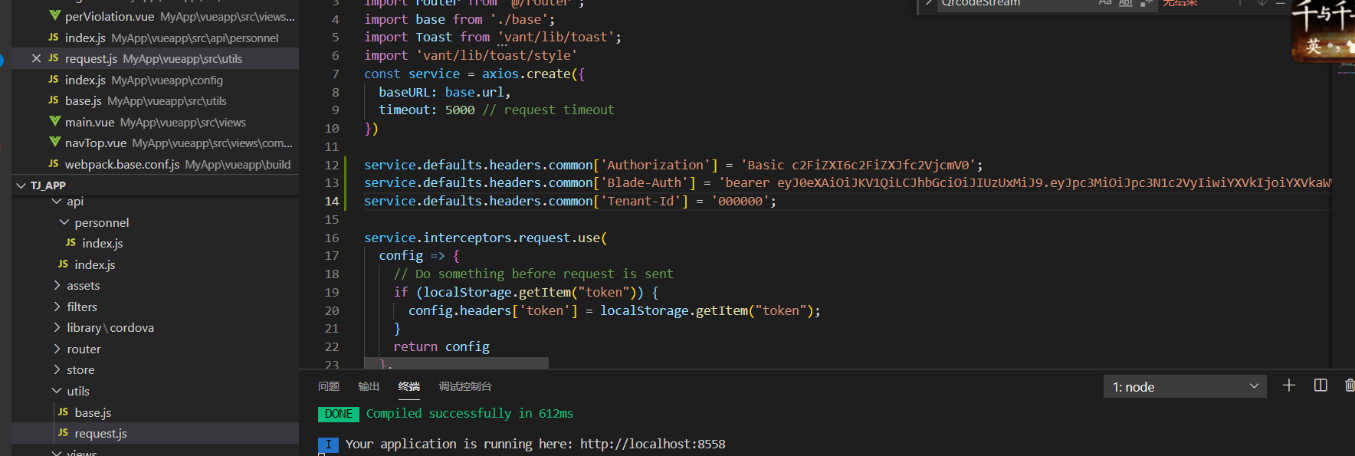
Task: Collapse the utils folder chevron
Action: (57, 391)
